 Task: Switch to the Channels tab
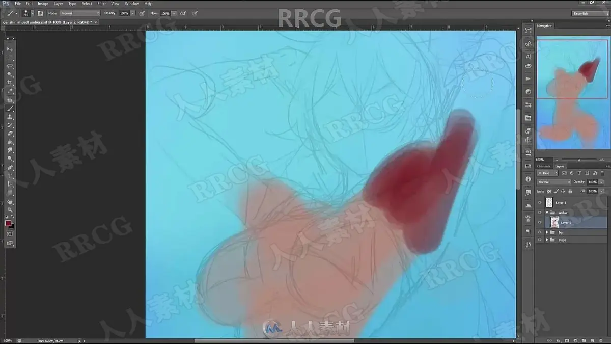coord(544,166)
